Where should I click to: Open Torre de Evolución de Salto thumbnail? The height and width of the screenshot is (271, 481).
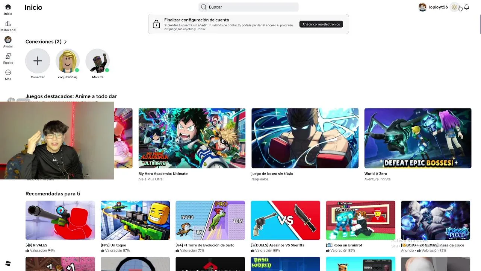tap(210, 220)
